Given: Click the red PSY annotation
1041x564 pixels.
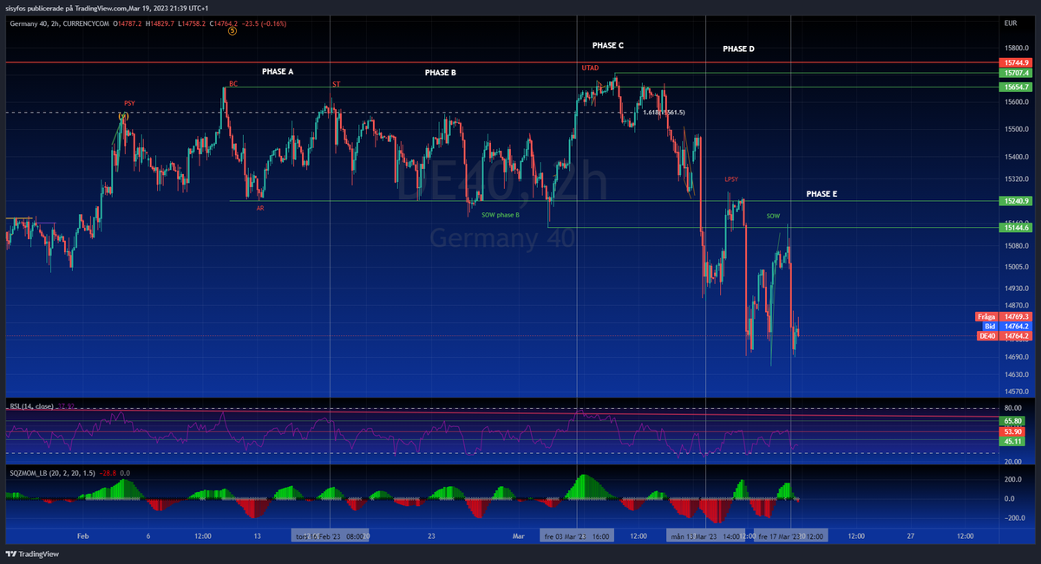Looking at the screenshot, I should coord(129,103).
